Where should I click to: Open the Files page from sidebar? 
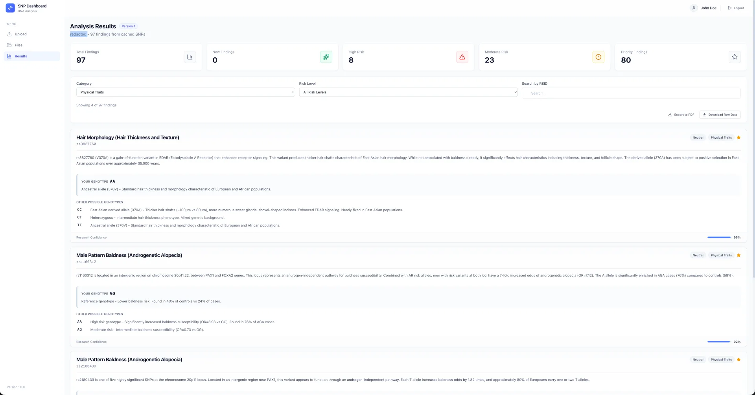point(18,45)
